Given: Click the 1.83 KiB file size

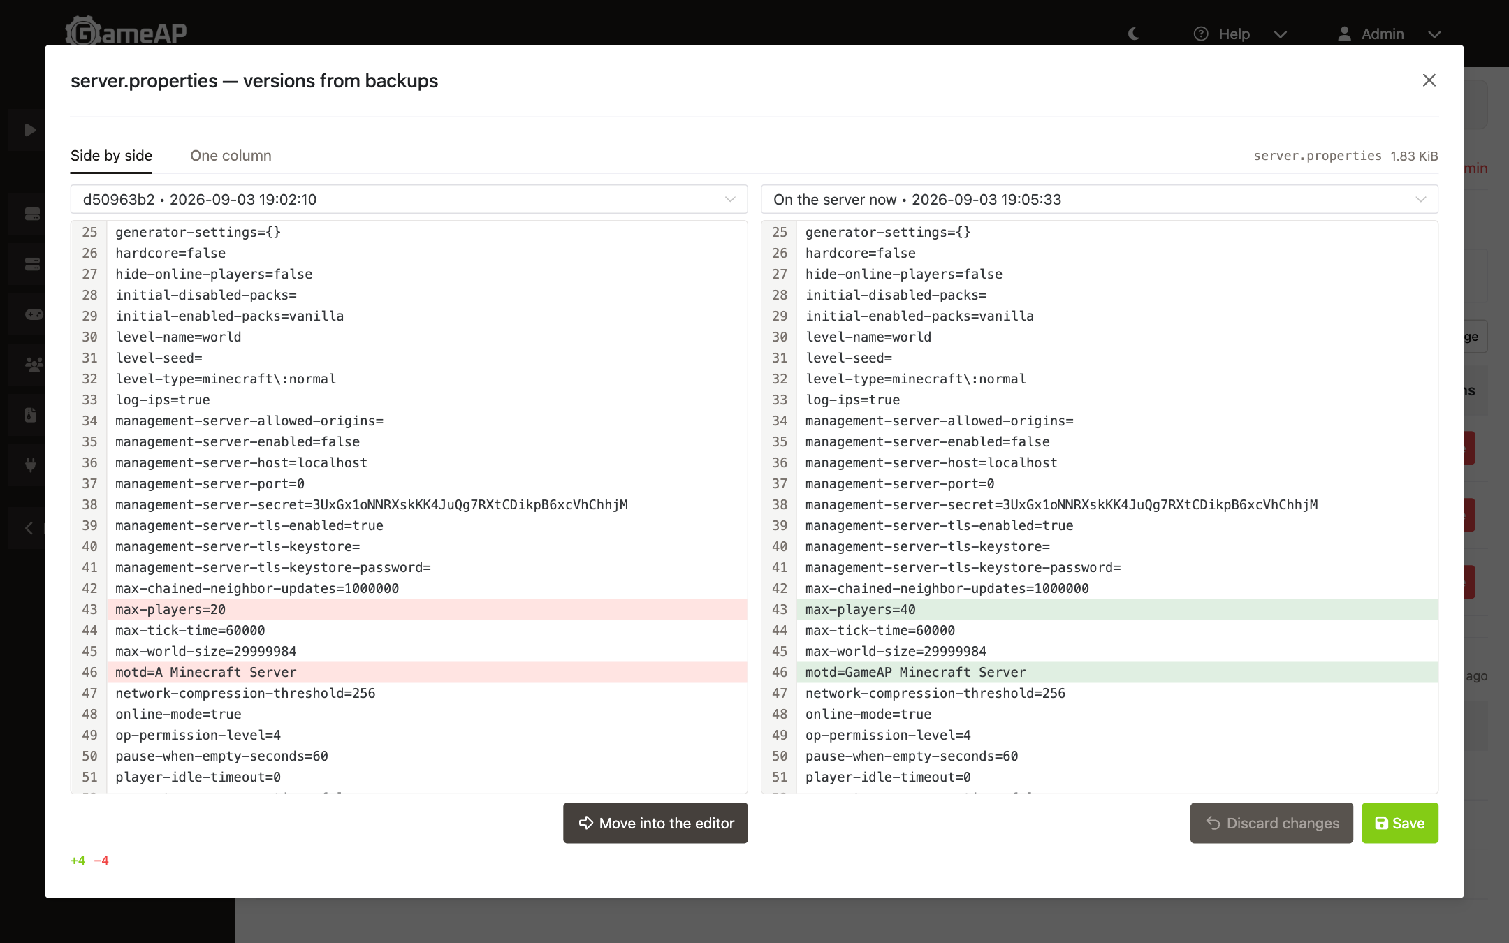Looking at the screenshot, I should (1414, 156).
